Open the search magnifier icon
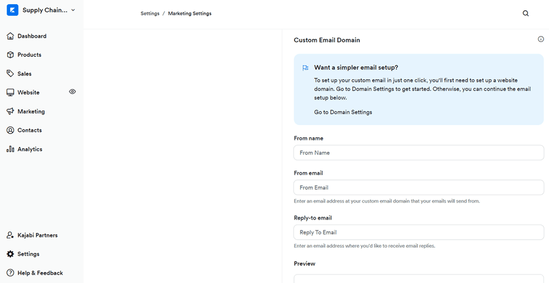Image resolution: width=549 pixels, height=283 pixels. 526,13
